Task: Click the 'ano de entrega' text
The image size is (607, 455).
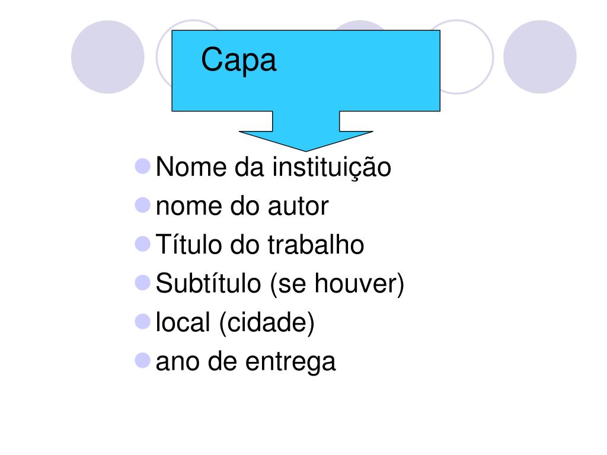Action: (x=245, y=362)
